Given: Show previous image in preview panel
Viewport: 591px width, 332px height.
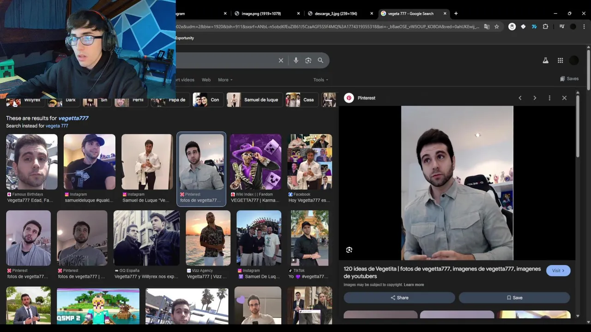Looking at the screenshot, I should [520, 98].
